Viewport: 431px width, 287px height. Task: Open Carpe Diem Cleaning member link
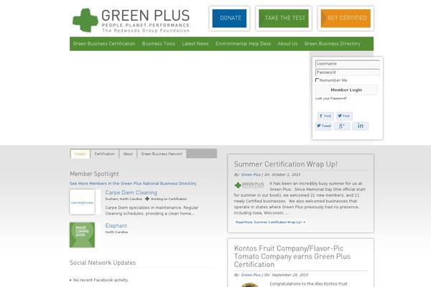[131, 192]
